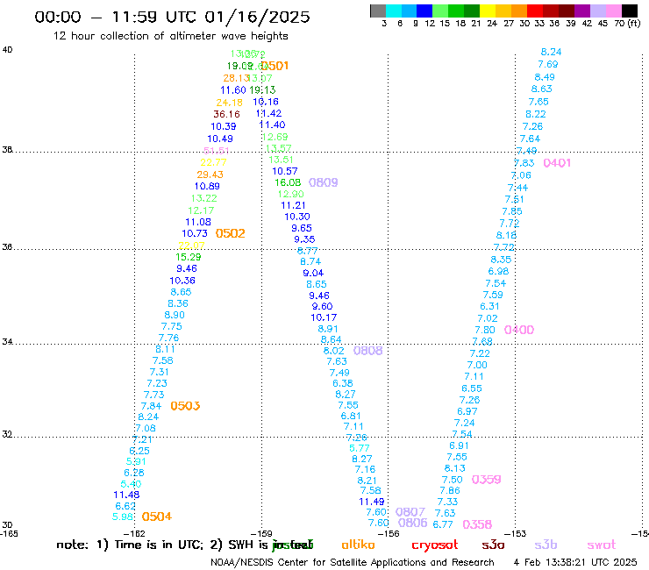649x570 pixels.
Task: Select the cryosat satellite label
Action: click(x=435, y=545)
